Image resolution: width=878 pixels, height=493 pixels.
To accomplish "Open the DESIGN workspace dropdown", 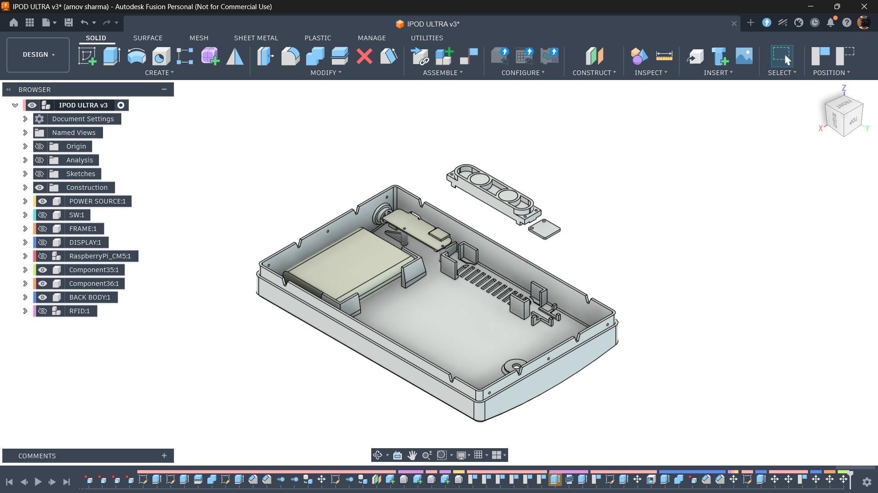I will (x=38, y=55).
